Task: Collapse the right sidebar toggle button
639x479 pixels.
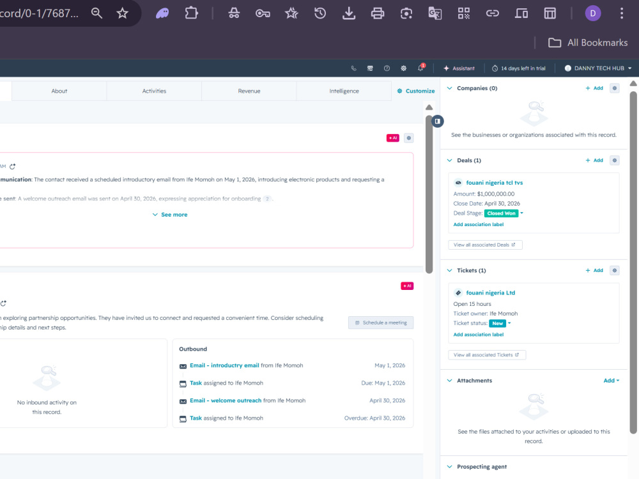Action: 437,121
